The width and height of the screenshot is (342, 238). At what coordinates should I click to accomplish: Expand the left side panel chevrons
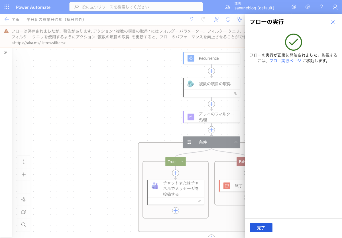[5, 52]
